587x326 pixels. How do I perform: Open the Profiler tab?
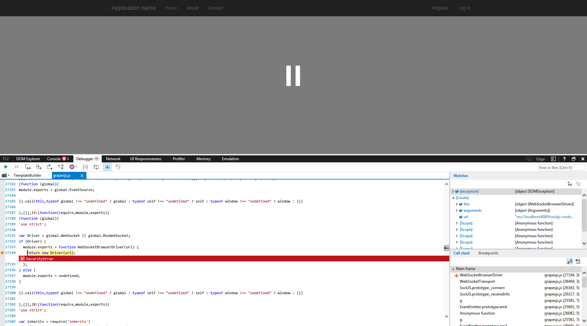pyautogui.click(x=179, y=159)
